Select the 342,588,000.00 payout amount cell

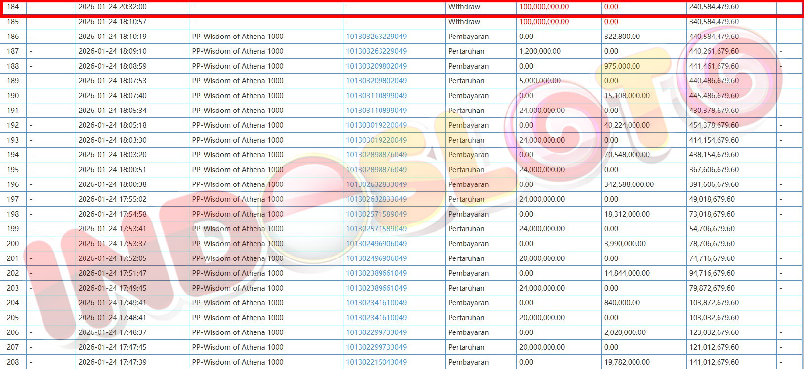coord(629,184)
